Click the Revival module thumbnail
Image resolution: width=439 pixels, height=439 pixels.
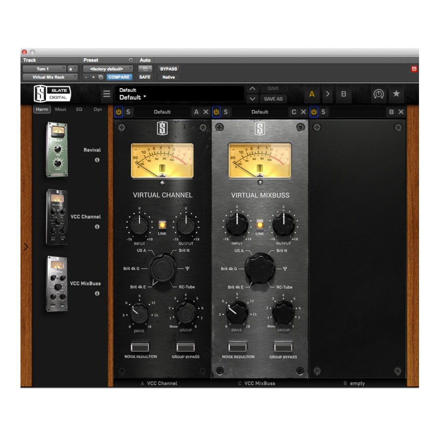57,150
